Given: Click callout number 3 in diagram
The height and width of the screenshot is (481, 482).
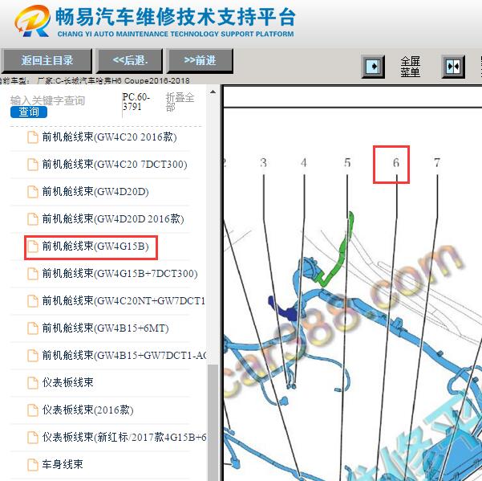Looking at the screenshot, I should click(263, 162).
